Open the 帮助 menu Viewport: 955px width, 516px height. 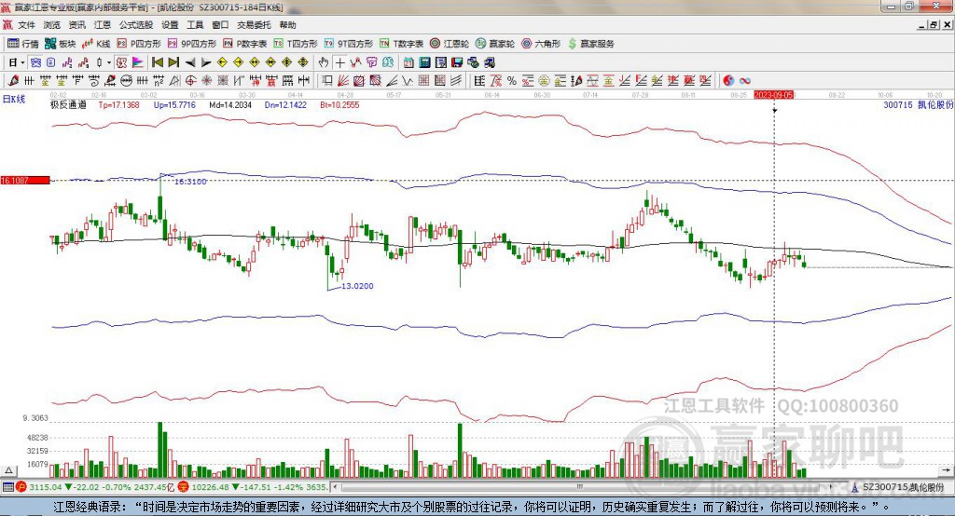click(x=287, y=25)
